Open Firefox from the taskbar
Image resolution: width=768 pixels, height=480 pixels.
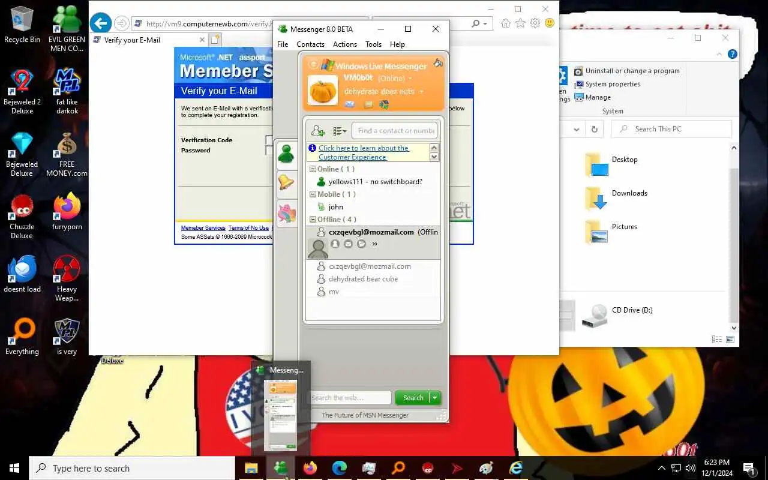tap(310, 468)
